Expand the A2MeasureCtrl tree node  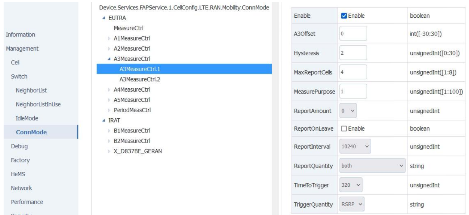pos(109,49)
